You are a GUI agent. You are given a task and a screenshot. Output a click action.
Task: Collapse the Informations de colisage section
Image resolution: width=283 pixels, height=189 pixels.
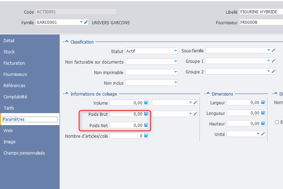67,93
